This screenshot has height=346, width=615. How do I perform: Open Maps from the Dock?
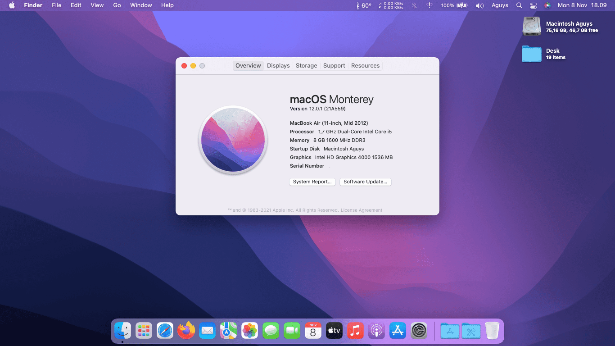point(229,331)
